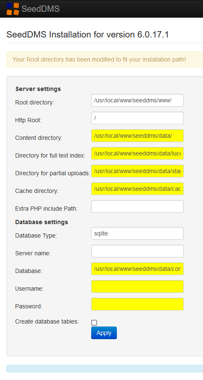The image size is (203, 380).
Task: Enable the Create database tables checkbox
Action: (x=94, y=323)
